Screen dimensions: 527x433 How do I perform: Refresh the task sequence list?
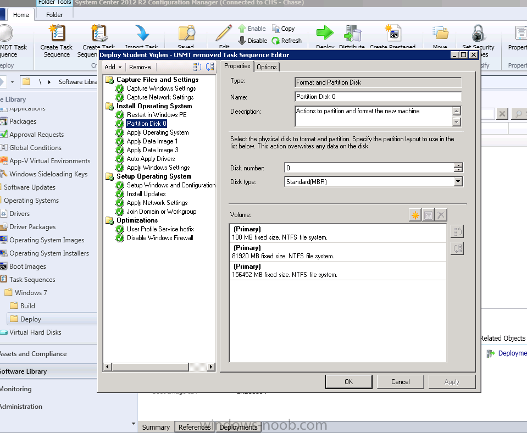click(287, 41)
